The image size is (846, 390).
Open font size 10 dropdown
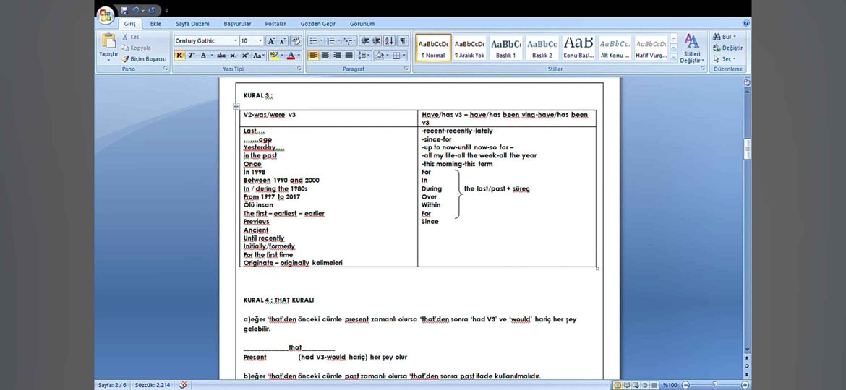click(260, 41)
